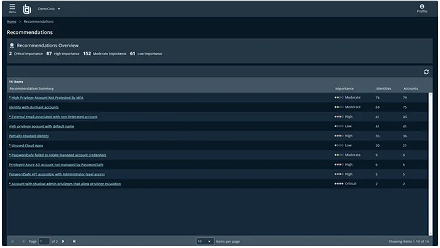Open High Privilege Account Not Protected By MFA
The width and height of the screenshot is (440, 248).
point(46,98)
